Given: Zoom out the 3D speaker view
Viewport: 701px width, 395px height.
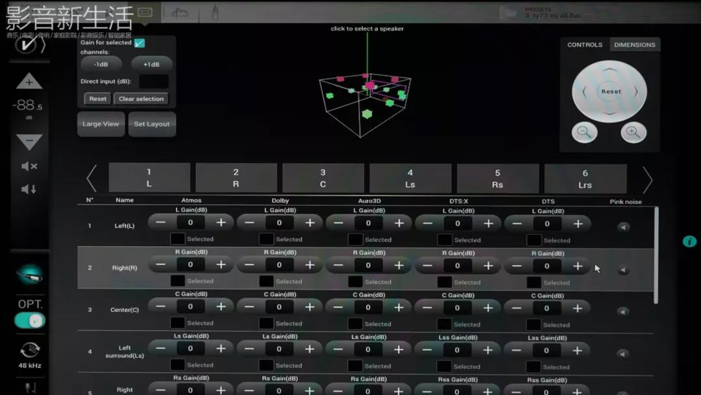Looking at the screenshot, I should 584,132.
